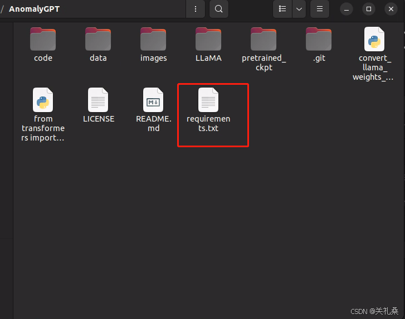Select the requirements.txt file icon
Image resolution: width=405 pixels, height=319 pixels.
click(208, 100)
